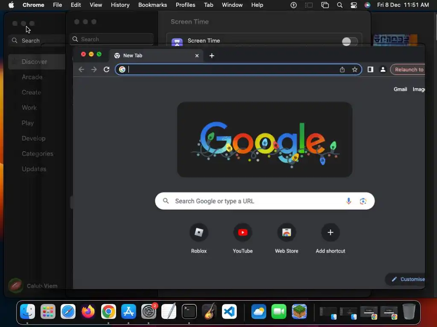
Task: Activate Siri from the menu bar
Action: 367,5
